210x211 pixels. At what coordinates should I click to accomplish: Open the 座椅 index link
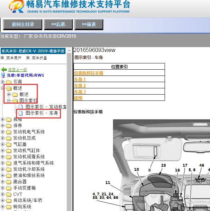78,98
